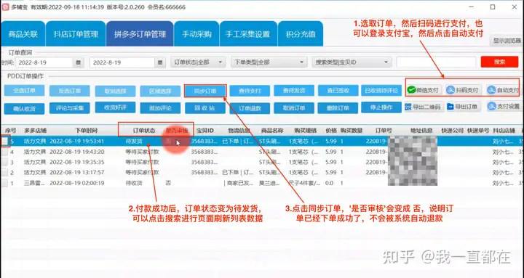524x278 pixels.
Task: Tick checkbox of order row 2
Action: (x=4, y=172)
